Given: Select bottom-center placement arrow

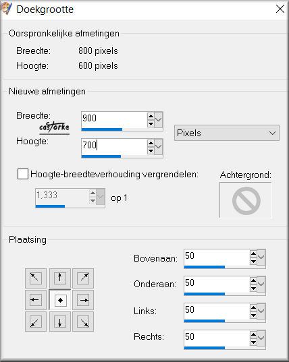Looking at the screenshot, I should click(x=60, y=322).
